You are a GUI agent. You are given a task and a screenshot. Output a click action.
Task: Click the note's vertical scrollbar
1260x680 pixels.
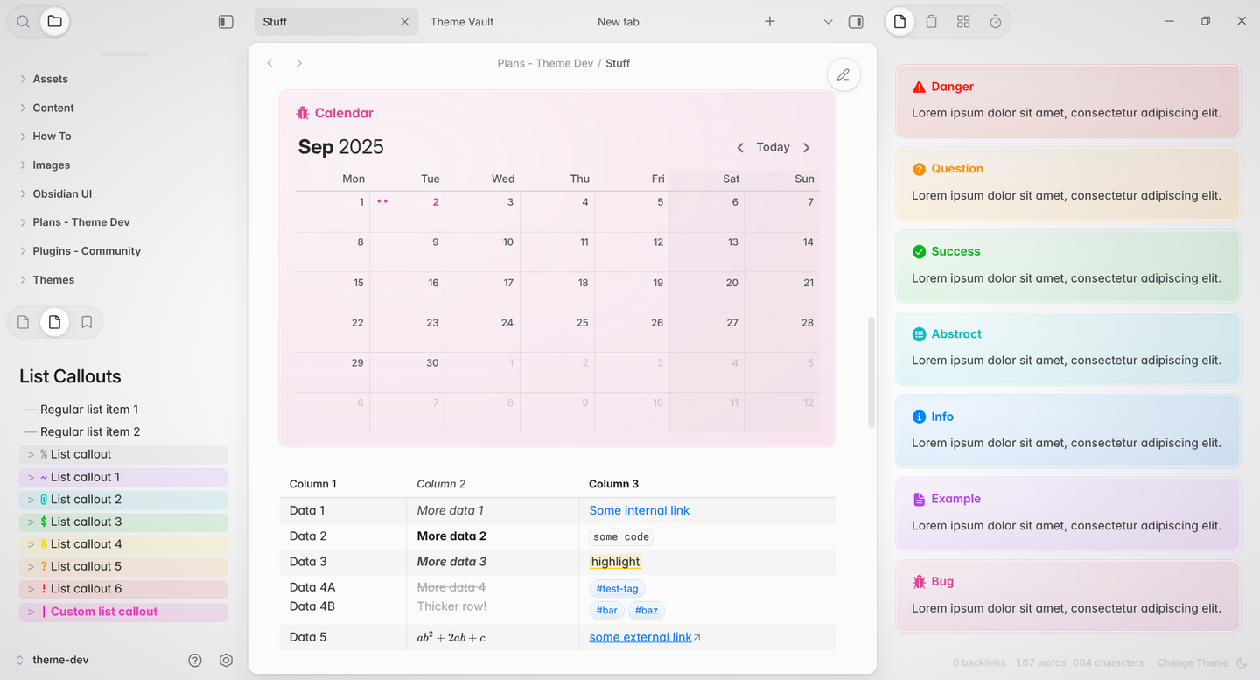[x=871, y=372]
